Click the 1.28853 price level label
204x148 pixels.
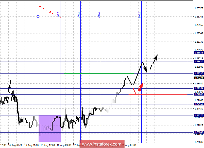199,53
